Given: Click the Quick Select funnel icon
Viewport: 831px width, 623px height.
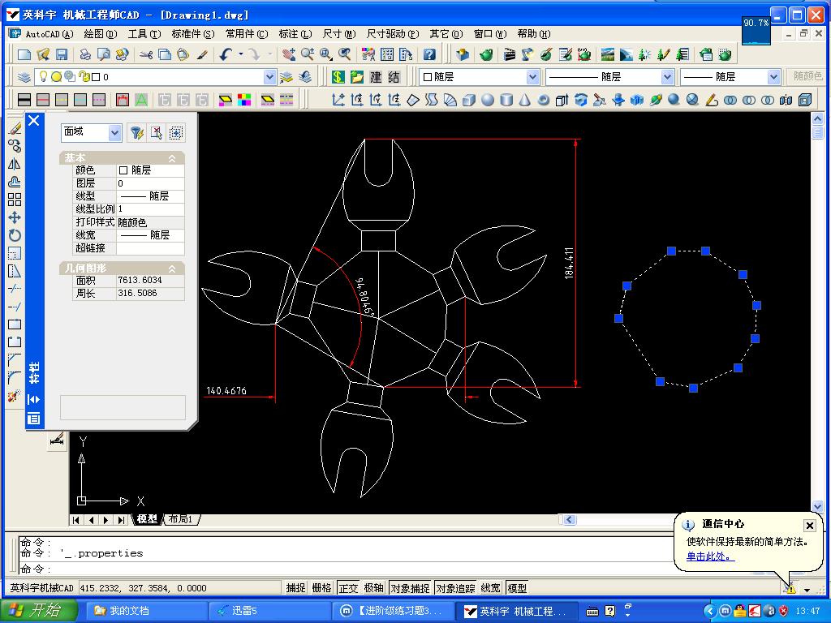Looking at the screenshot, I should 136,132.
